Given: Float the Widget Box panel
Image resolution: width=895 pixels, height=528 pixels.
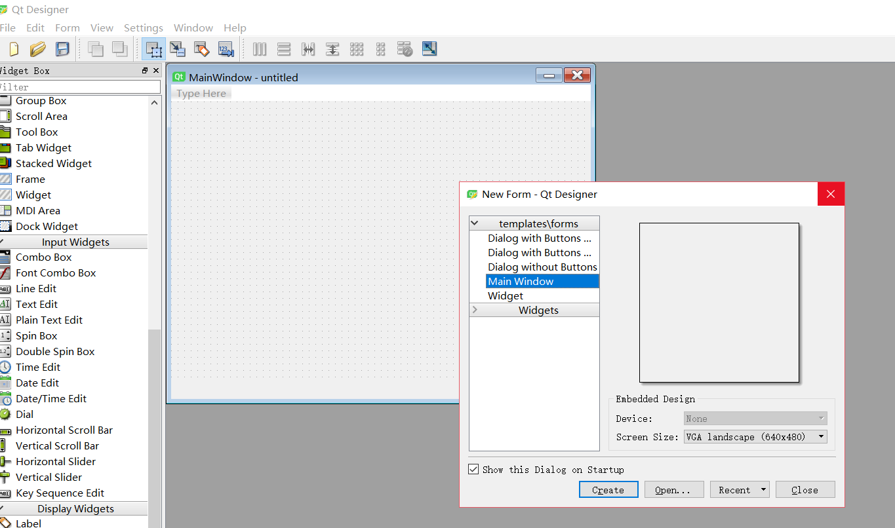Looking at the screenshot, I should click(145, 71).
